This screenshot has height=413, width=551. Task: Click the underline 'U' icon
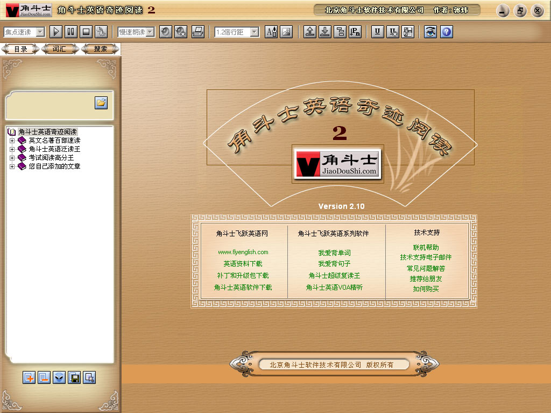pos(377,32)
